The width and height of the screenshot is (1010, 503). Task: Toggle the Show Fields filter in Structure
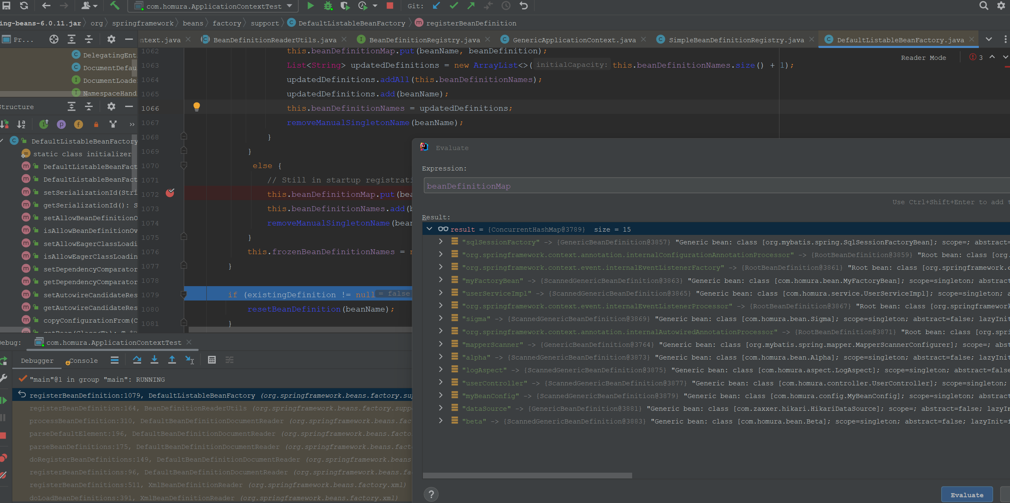point(78,124)
